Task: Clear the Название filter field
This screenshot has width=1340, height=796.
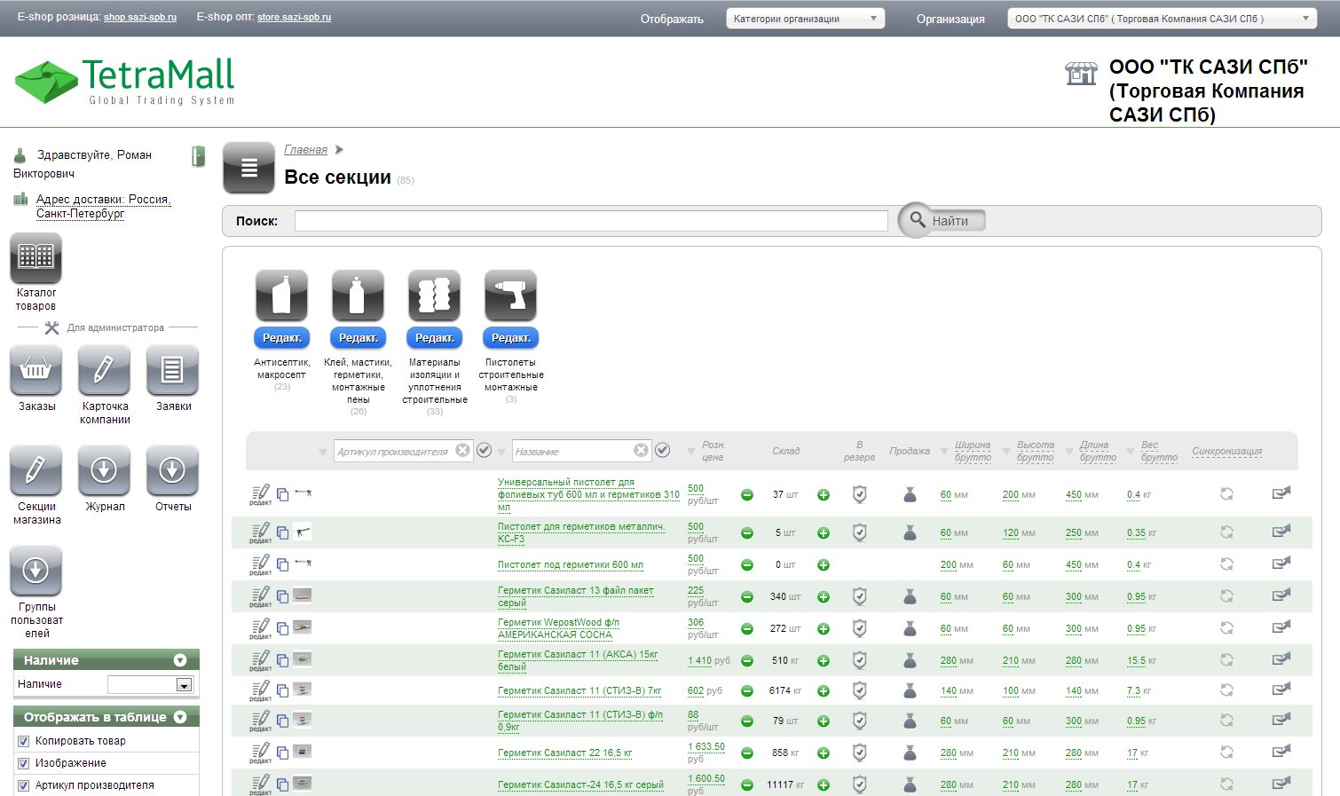Action: point(641,450)
